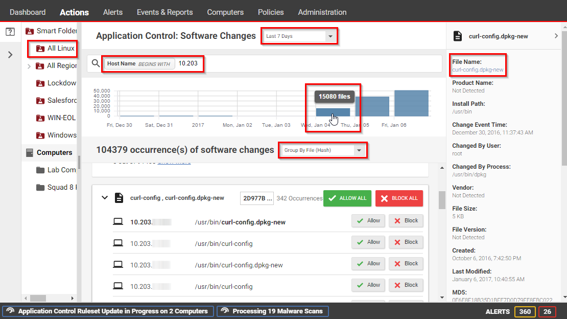Open the Group By File (Hash) dropdown
Image resolution: width=567 pixels, height=319 pixels.
pyautogui.click(x=322, y=150)
